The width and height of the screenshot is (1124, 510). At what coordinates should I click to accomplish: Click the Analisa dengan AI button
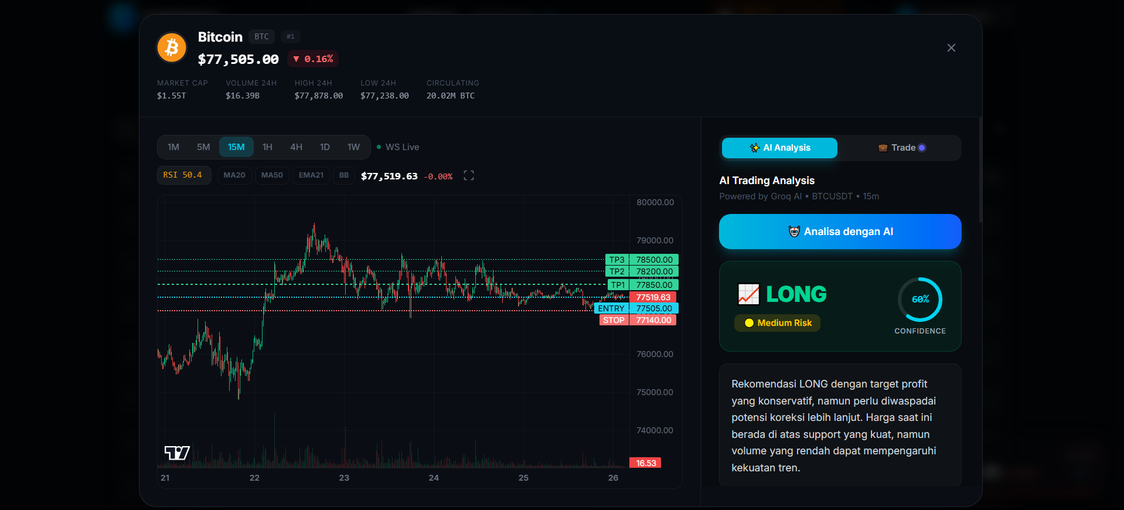(x=840, y=232)
